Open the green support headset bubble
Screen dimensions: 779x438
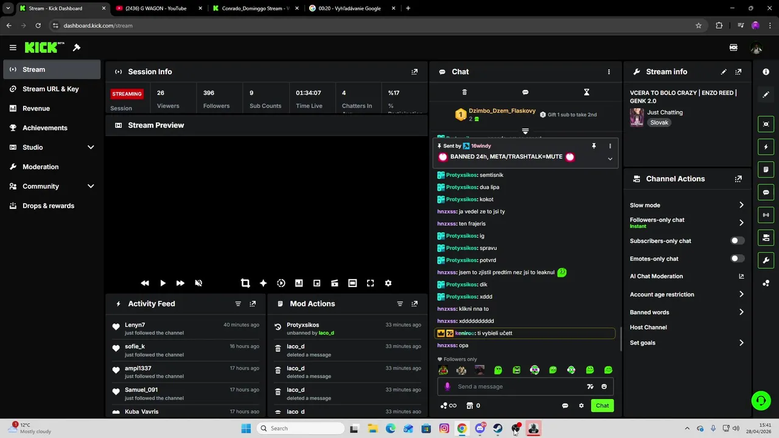tap(761, 400)
